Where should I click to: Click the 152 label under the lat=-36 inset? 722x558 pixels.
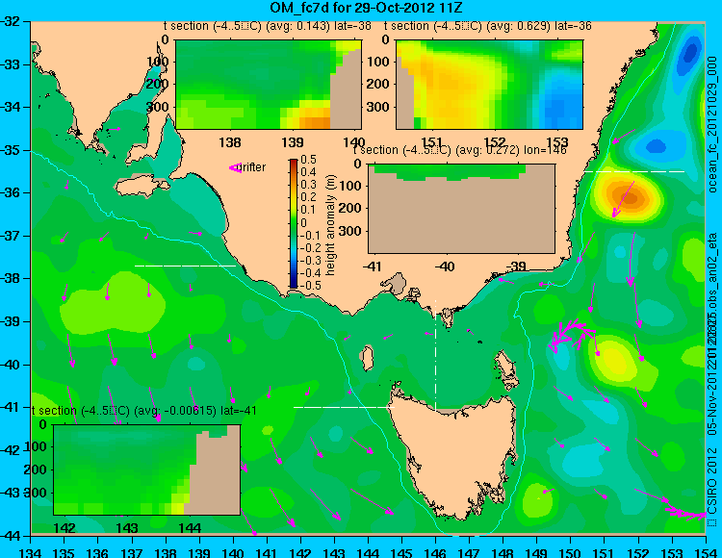tap(495, 142)
